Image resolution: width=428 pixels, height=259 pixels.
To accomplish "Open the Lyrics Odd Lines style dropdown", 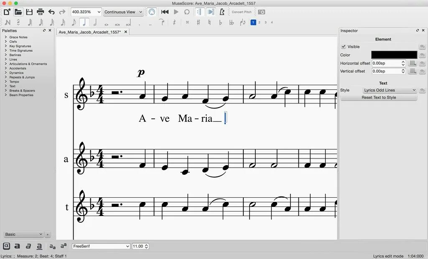I will coord(390,90).
